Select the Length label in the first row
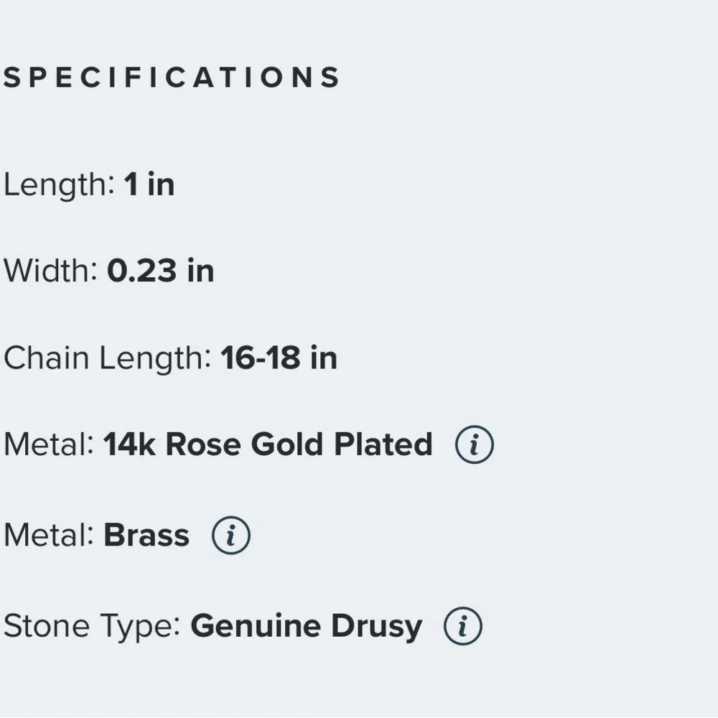The image size is (718, 718). pyautogui.click(x=59, y=185)
